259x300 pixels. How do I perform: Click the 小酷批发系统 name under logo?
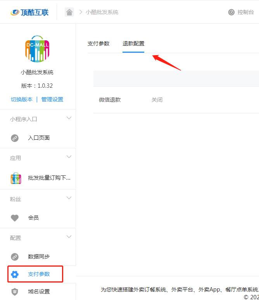(37, 72)
